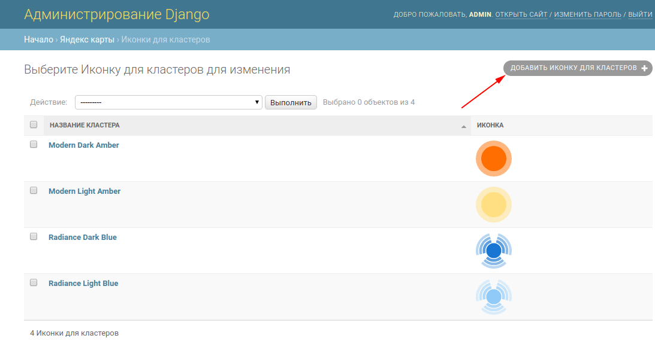Click ОТКРЫТЬ САЙТ link in header
The image size is (655, 344).
[x=521, y=14]
